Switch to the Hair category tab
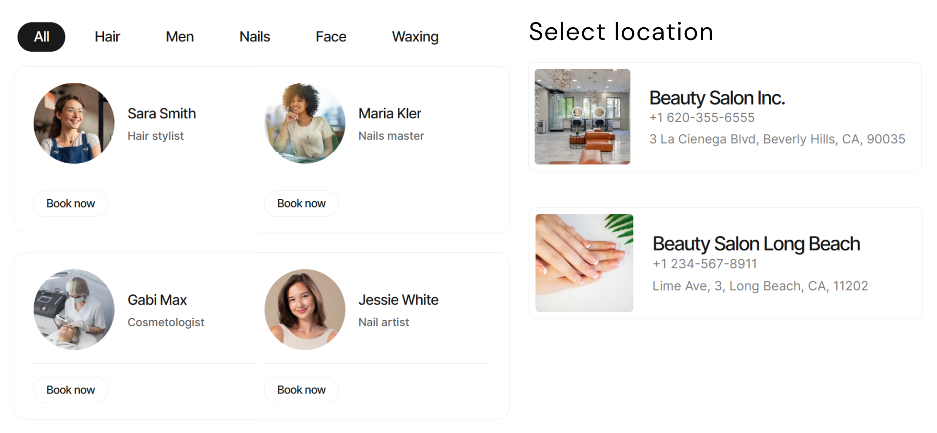 point(107,37)
